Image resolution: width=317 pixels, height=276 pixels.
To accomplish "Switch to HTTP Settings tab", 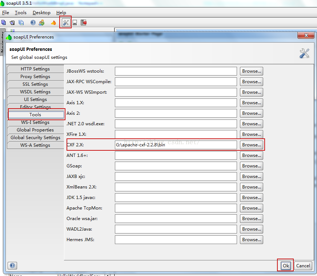I will tap(35, 69).
